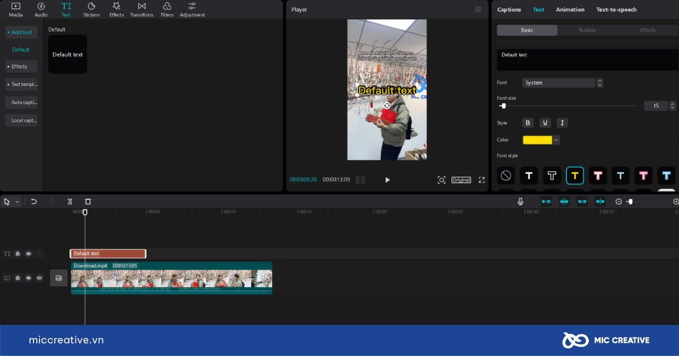Click the Local captions button
The height and width of the screenshot is (356, 679).
22,120
